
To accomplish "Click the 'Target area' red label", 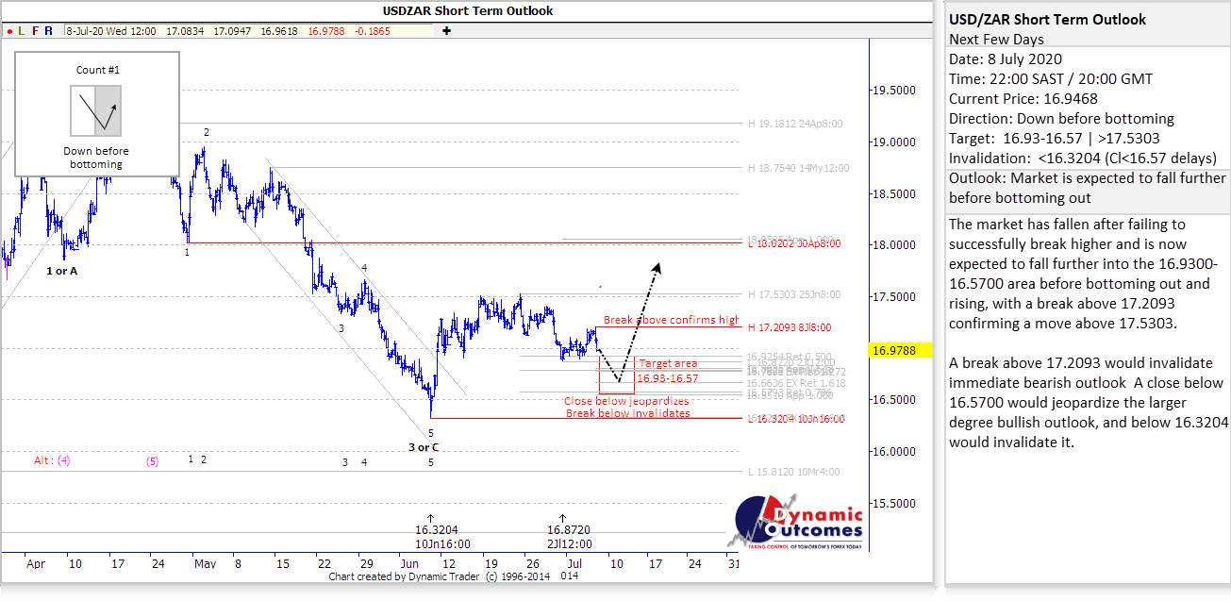I will click(669, 363).
